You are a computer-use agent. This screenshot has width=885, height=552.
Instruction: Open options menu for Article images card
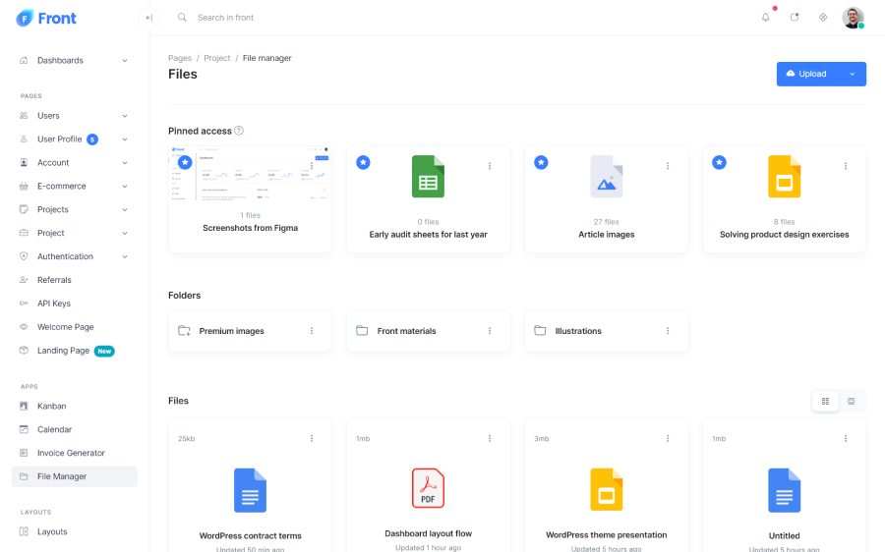(x=668, y=166)
